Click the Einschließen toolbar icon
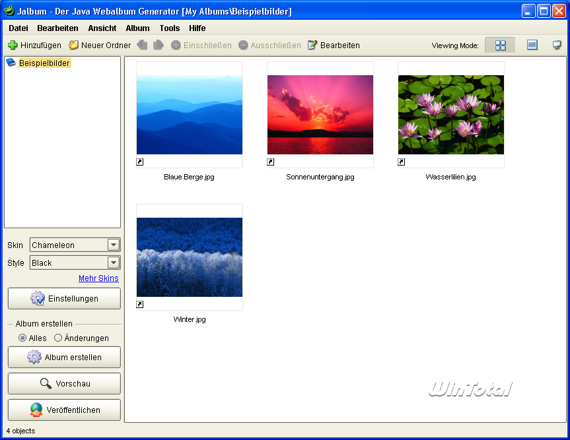 click(x=176, y=46)
